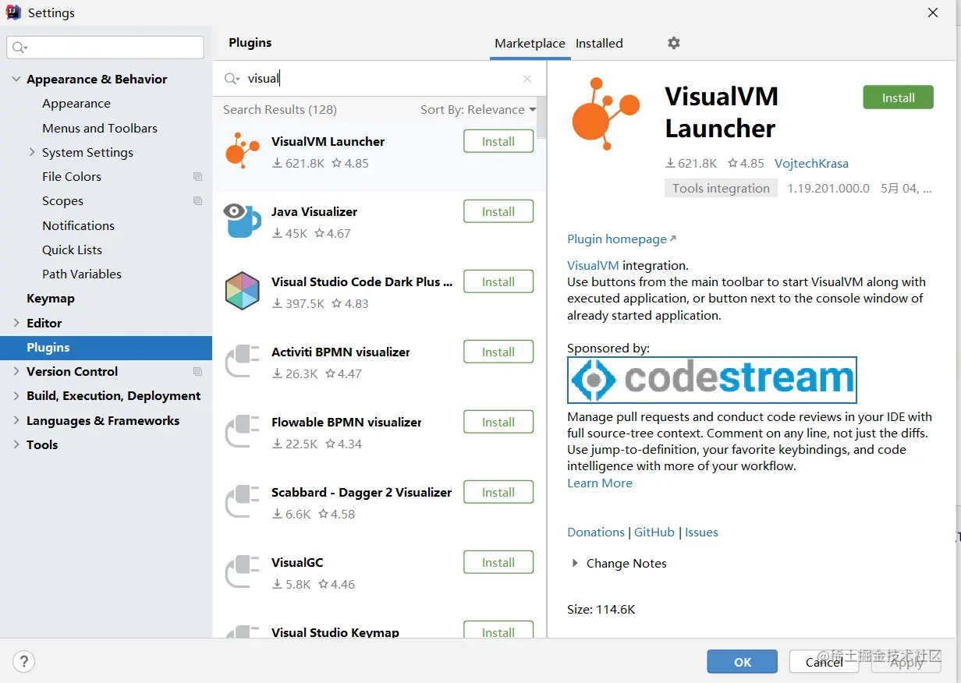Click the 'Size: 114.6K' text
This screenshot has height=683, width=961.
pos(601,610)
